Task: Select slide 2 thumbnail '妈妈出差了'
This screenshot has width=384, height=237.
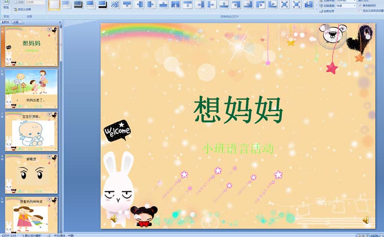Action: (x=31, y=88)
